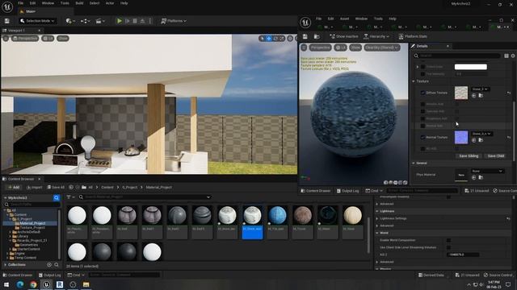The height and width of the screenshot is (290, 517).
Task: Enable World Composition checkbox
Action: [449, 240]
